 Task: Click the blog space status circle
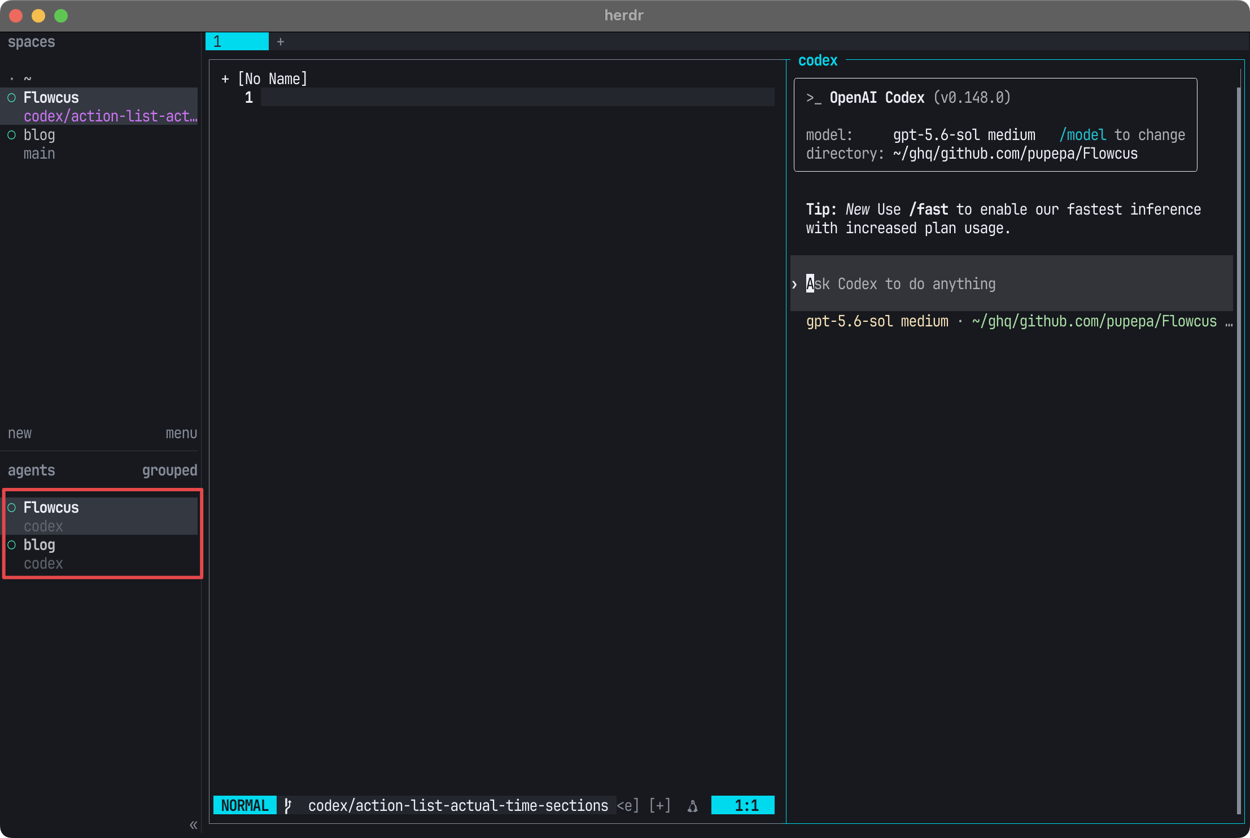click(x=11, y=135)
